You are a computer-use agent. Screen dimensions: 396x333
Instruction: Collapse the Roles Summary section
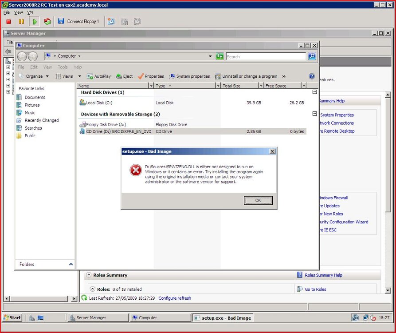[89, 275]
